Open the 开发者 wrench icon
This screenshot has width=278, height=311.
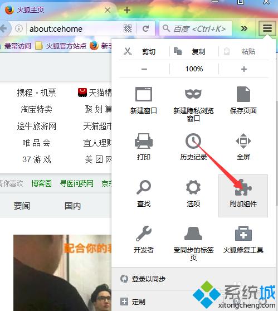coord(144,233)
